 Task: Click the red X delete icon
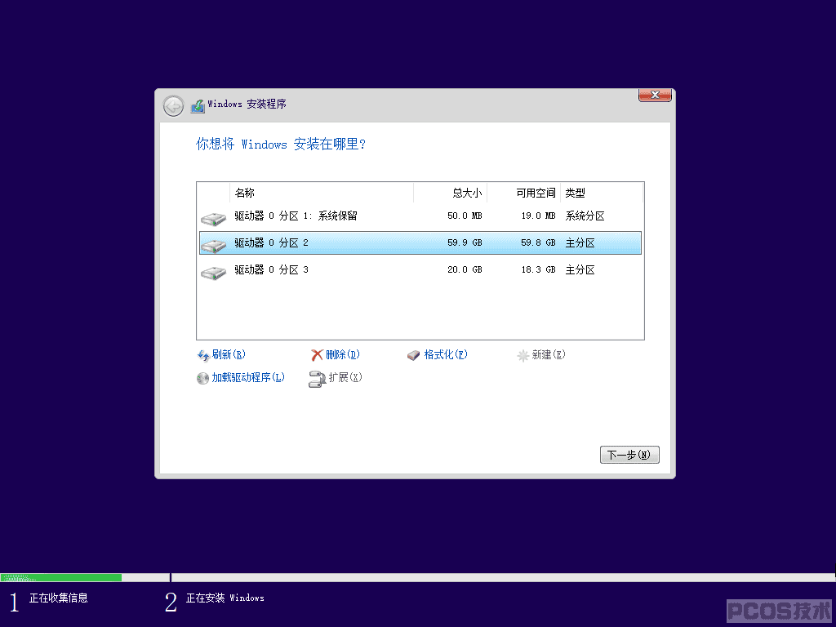317,355
